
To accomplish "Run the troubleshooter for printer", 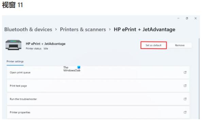I will [98, 99].
